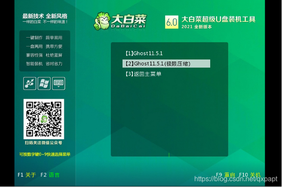Click the text 智能装机 省时省力
Viewport: 282px width, 187px height.
tap(44, 64)
